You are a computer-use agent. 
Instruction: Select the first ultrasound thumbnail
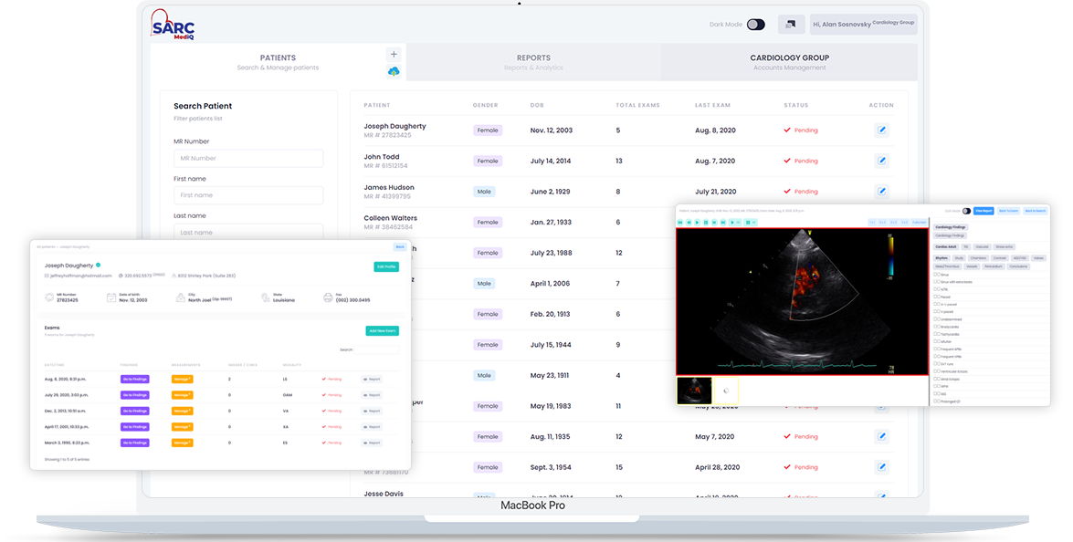694,391
